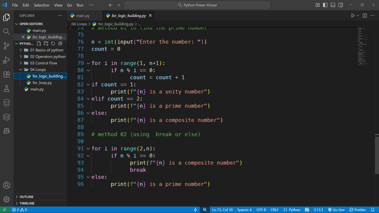Image resolution: width=379 pixels, height=213 pixels.
Task: Create a new folder in explorer
Action: [46, 44]
